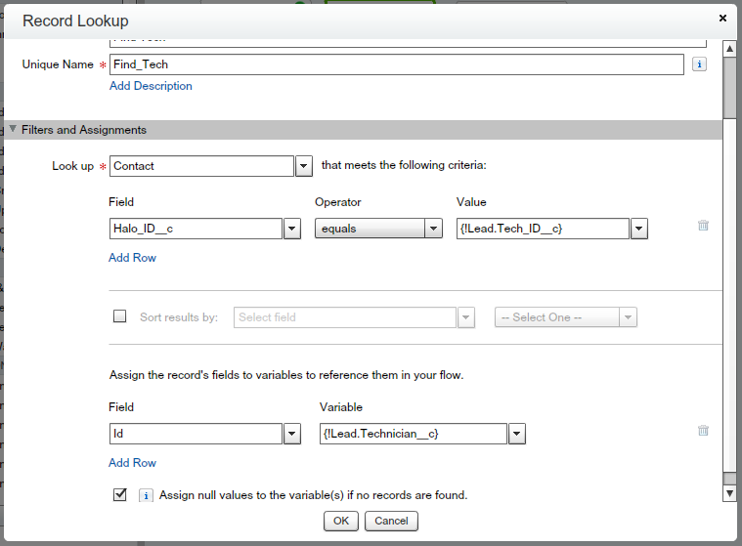Uncheck Assign null values checkbox
742x546 pixels.
point(120,494)
